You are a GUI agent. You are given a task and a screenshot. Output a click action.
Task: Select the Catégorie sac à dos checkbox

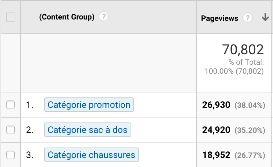point(10,130)
